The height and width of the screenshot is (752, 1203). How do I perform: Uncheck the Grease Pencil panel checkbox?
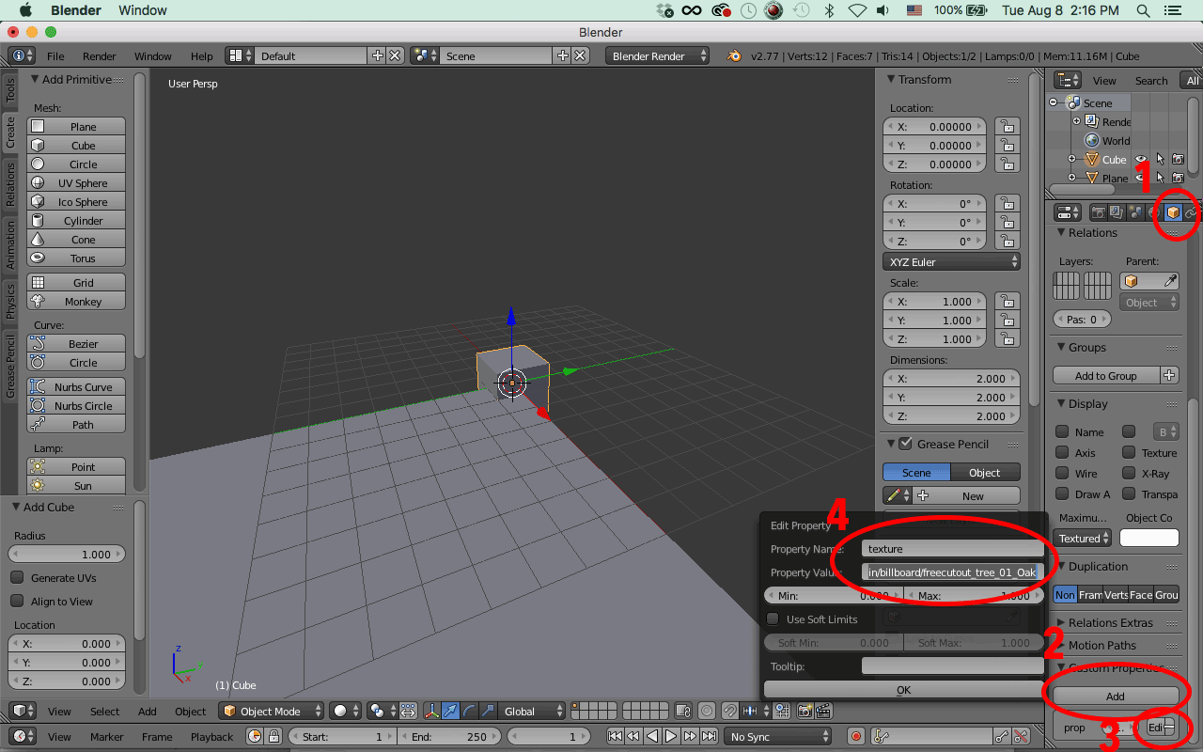click(906, 444)
